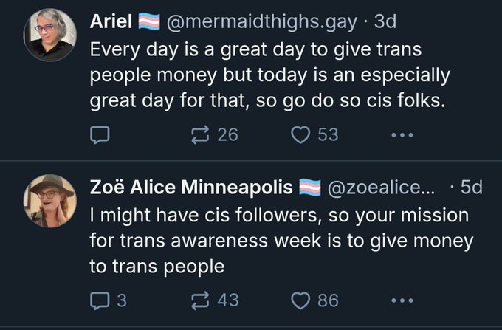View Zoë Alice's avatar photo
The width and height of the screenshot is (502, 330).
point(49,201)
